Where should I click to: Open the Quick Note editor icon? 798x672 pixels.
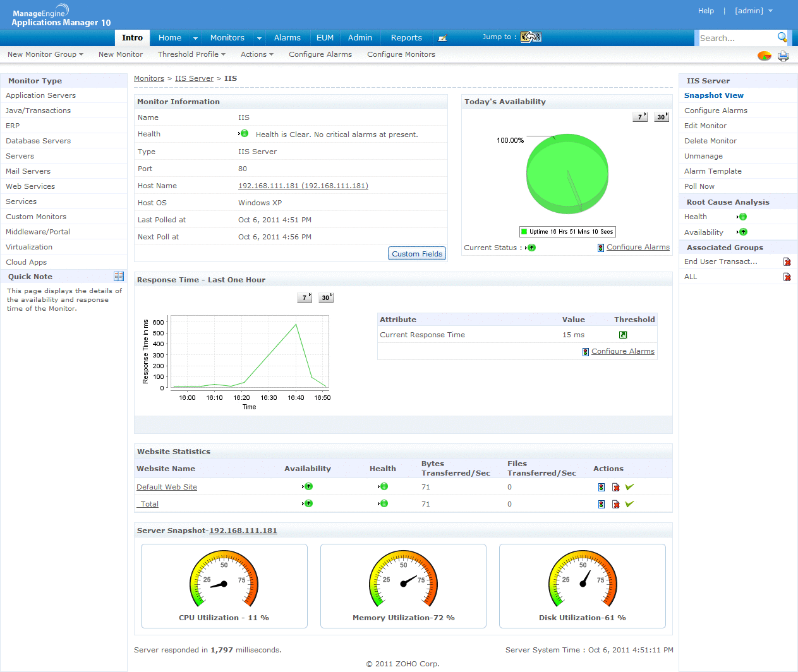pos(119,276)
